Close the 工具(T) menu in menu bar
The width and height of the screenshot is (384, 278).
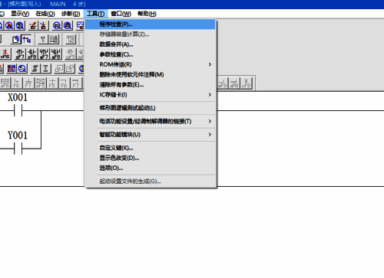[x=95, y=14]
